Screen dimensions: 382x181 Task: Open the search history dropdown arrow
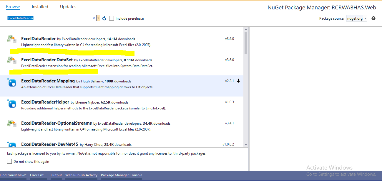(98, 18)
